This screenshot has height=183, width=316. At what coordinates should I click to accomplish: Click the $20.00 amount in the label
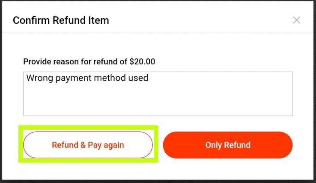coord(142,61)
